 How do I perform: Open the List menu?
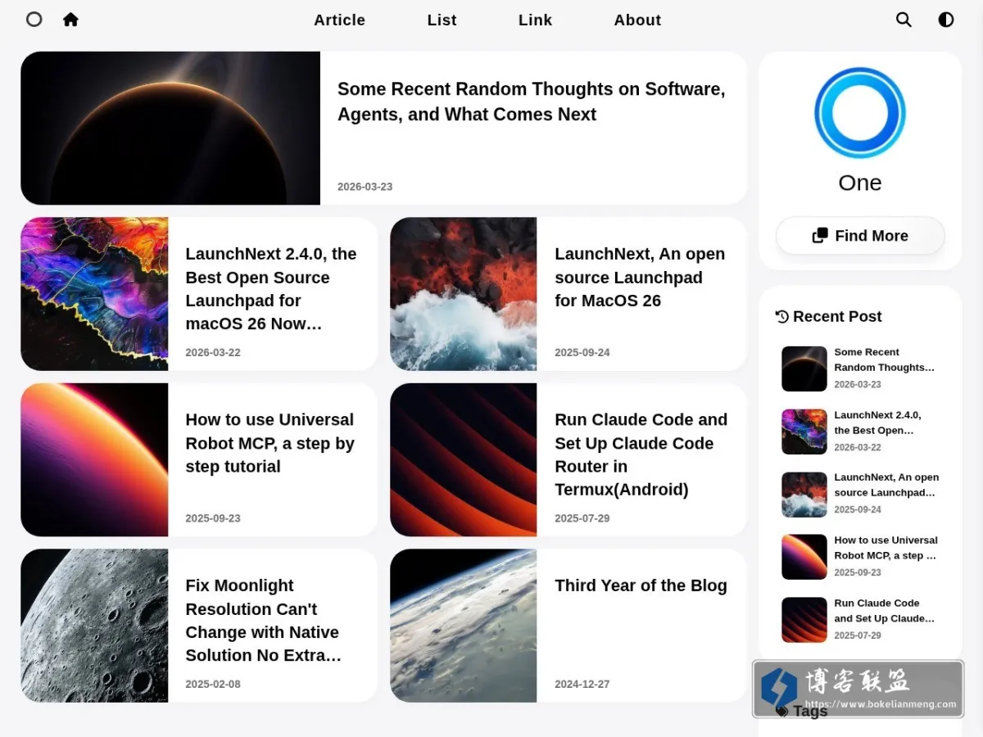pos(442,20)
